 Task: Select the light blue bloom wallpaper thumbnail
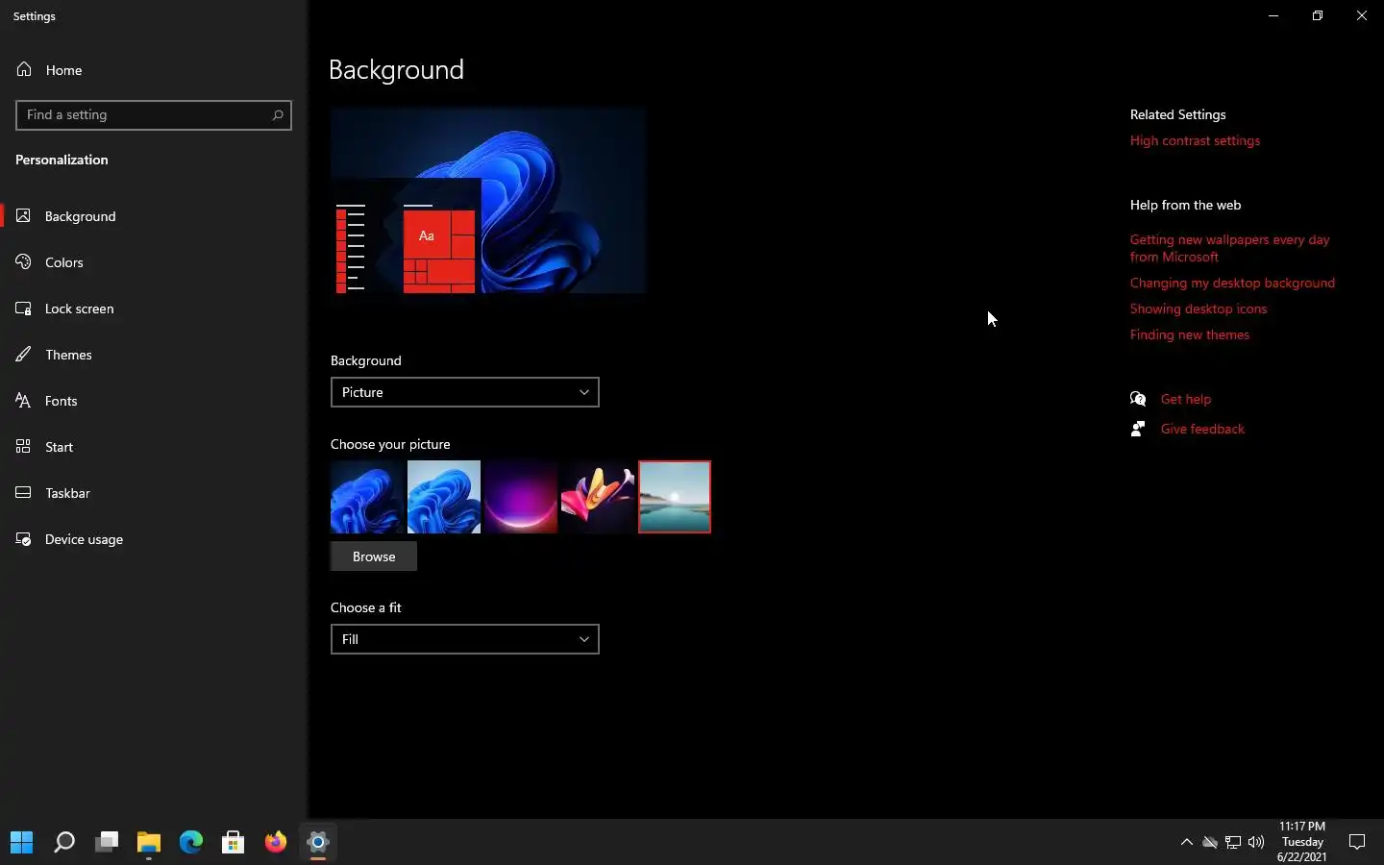coord(444,497)
